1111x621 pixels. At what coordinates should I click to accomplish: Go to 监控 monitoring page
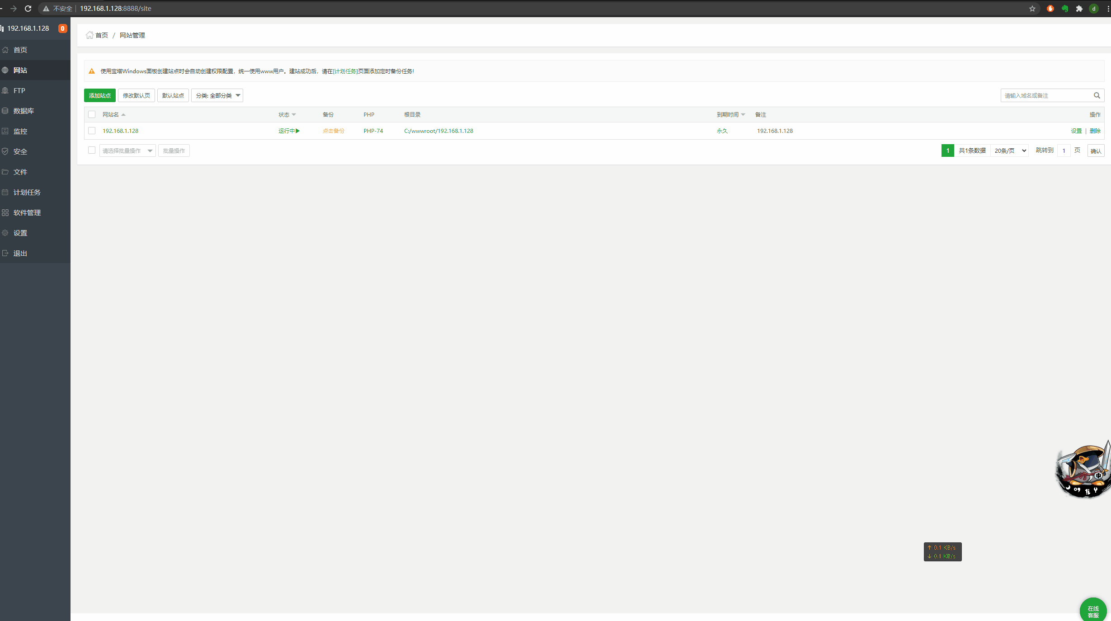35,131
